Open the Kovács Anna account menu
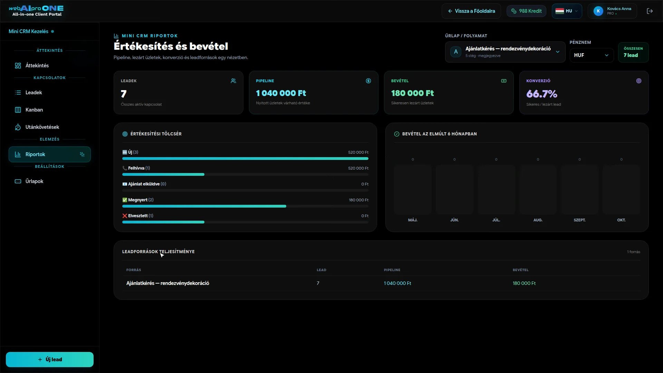Screen dimensions: 663x373 pyautogui.click(x=612, y=11)
